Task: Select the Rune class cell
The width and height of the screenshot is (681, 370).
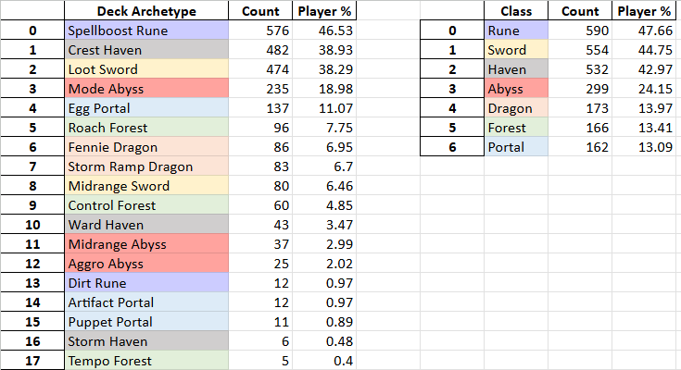Action: [516, 31]
